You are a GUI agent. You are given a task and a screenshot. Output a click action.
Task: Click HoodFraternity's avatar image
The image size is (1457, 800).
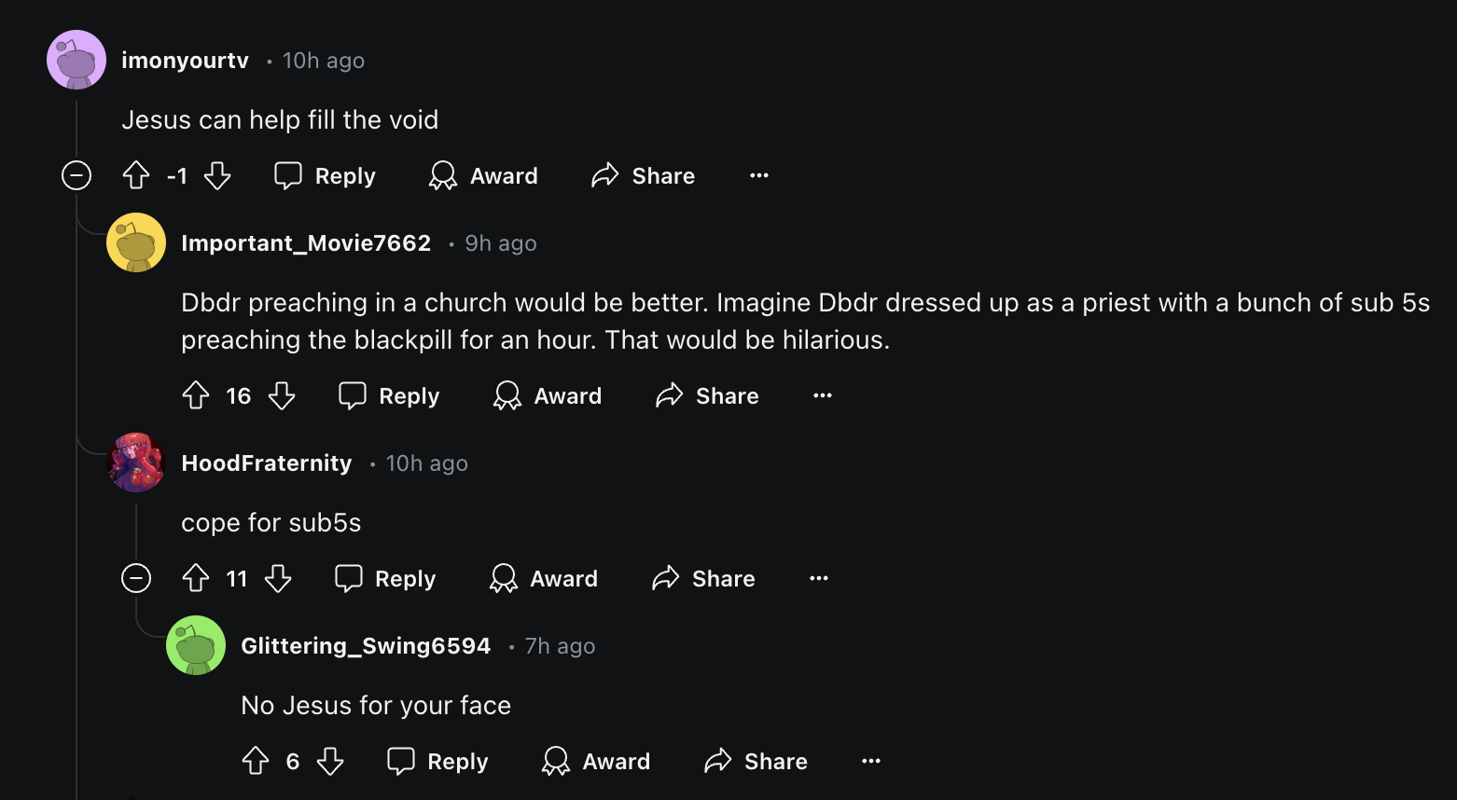coord(136,462)
